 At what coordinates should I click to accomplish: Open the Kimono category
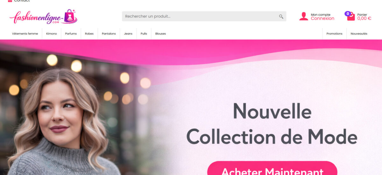coord(52,34)
